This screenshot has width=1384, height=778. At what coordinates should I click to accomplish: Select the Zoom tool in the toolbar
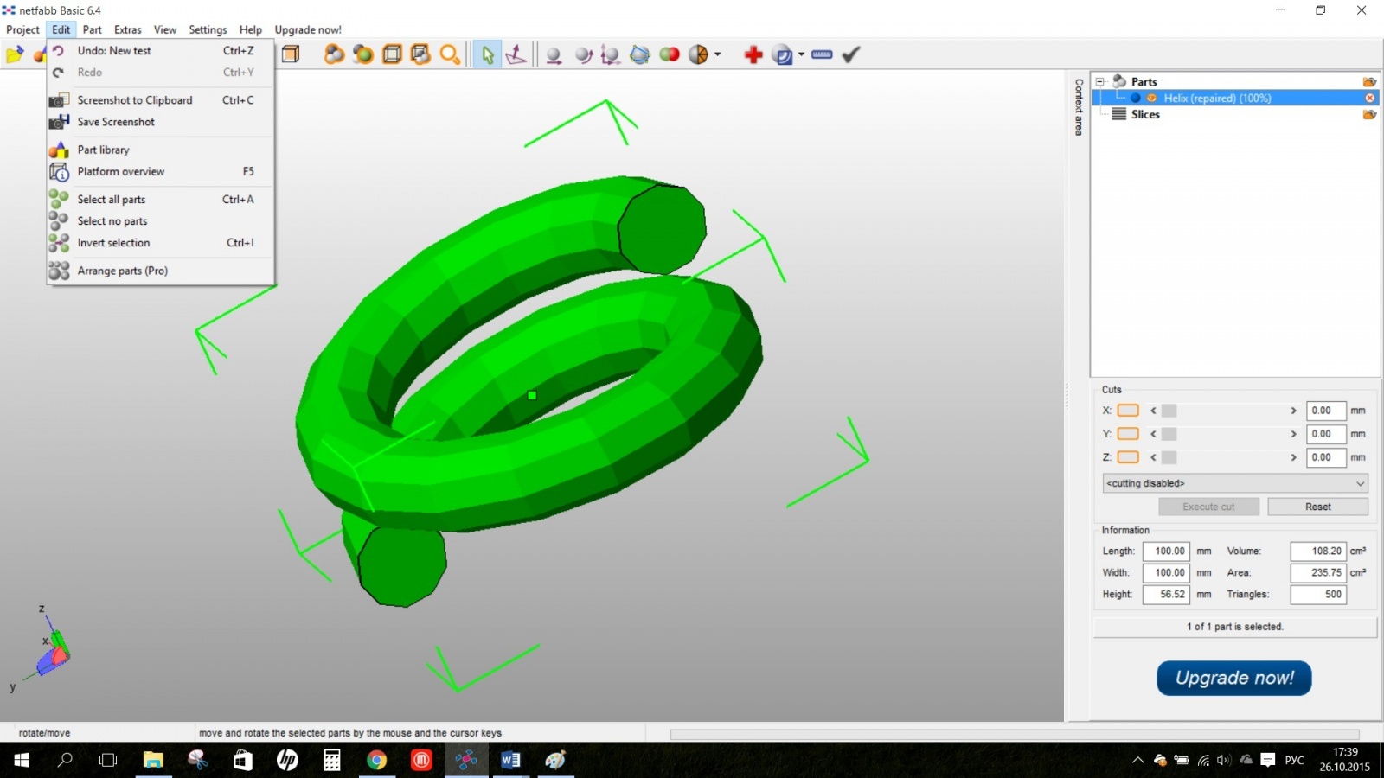coord(450,54)
